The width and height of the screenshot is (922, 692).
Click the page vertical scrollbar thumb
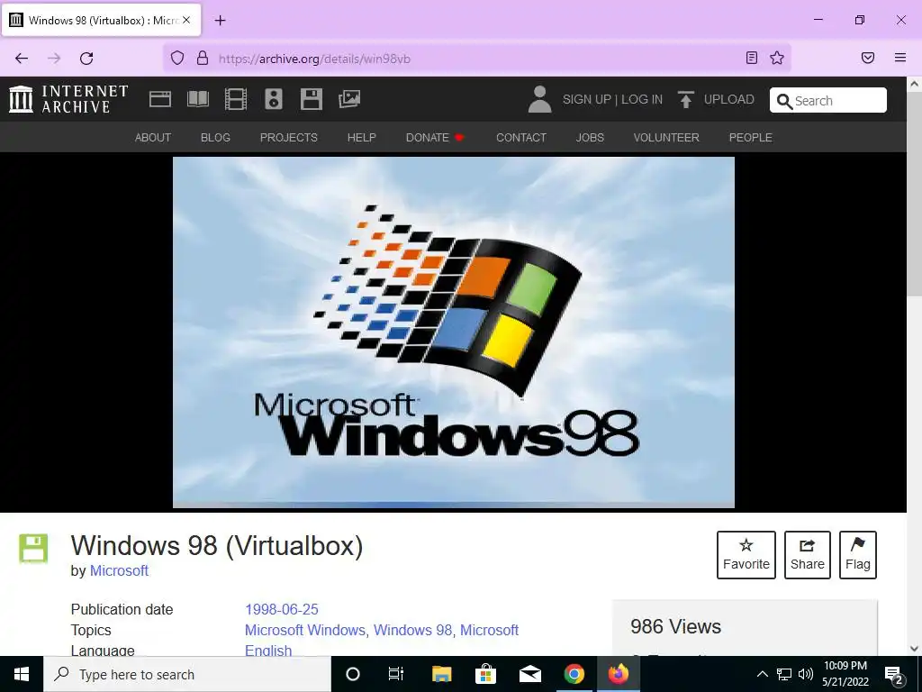(914, 195)
